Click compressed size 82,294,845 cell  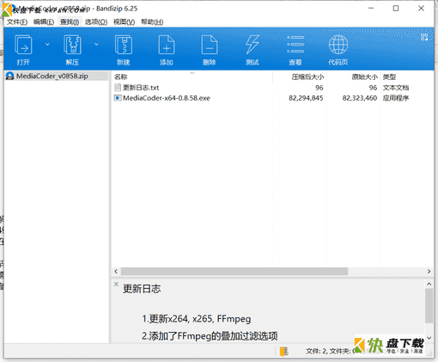(x=306, y=98)
